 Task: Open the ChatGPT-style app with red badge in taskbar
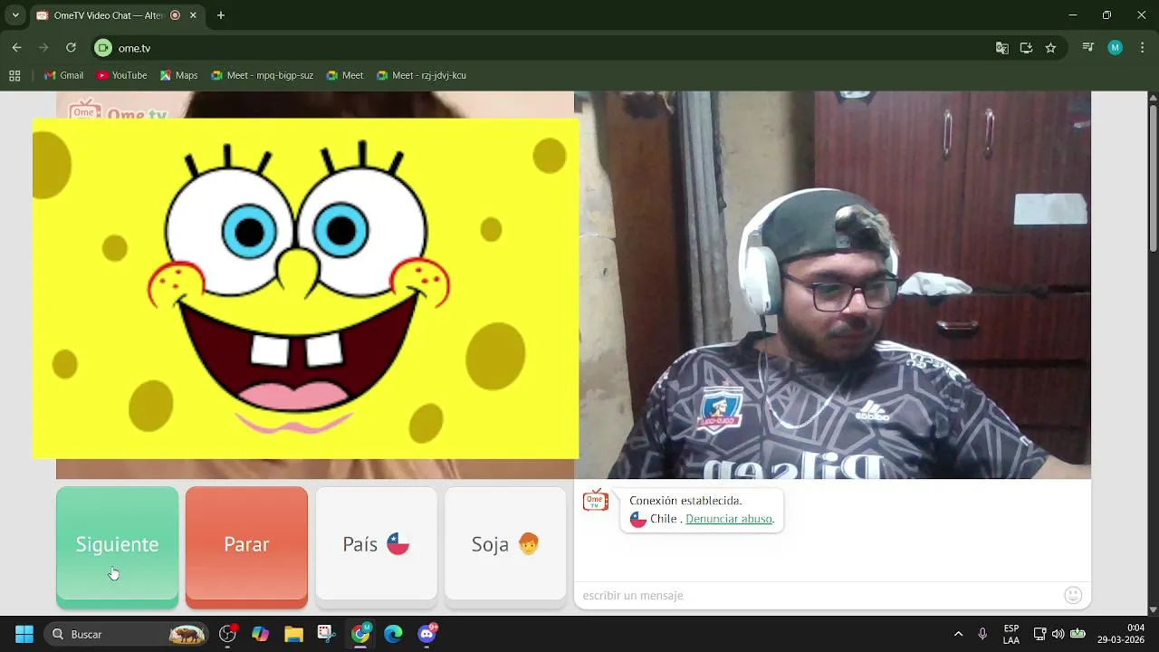point(227,634)
